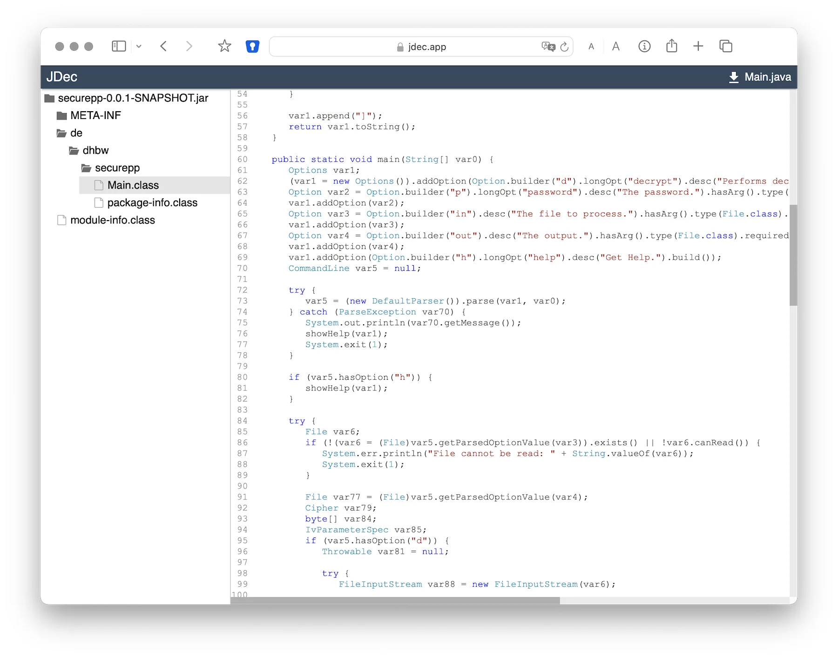Reload the page with refresh icon

(564, 47)
